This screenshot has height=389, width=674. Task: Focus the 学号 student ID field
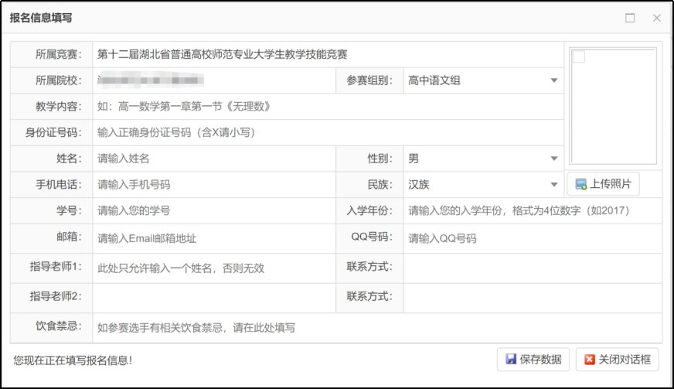pyautogui.click(x=214, y=210)
